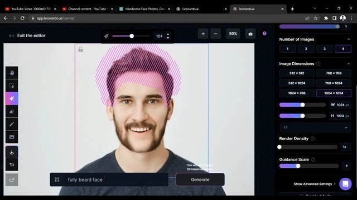Choose 768 × 768 image dimensions

(x=334, y=73)
